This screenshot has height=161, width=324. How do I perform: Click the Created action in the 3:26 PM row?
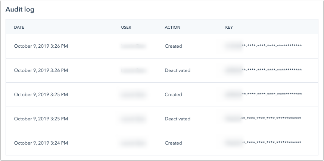click(x=173, y=46)
